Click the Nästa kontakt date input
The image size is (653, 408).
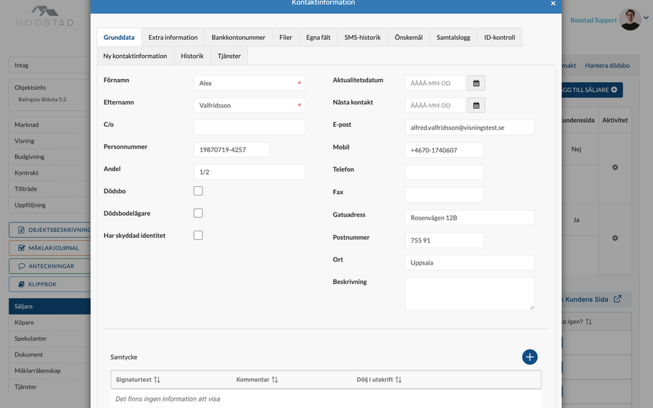coord(435,105)
